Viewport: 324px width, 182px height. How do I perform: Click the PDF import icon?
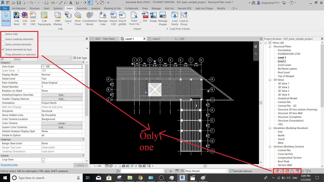(x=145, y=17)
